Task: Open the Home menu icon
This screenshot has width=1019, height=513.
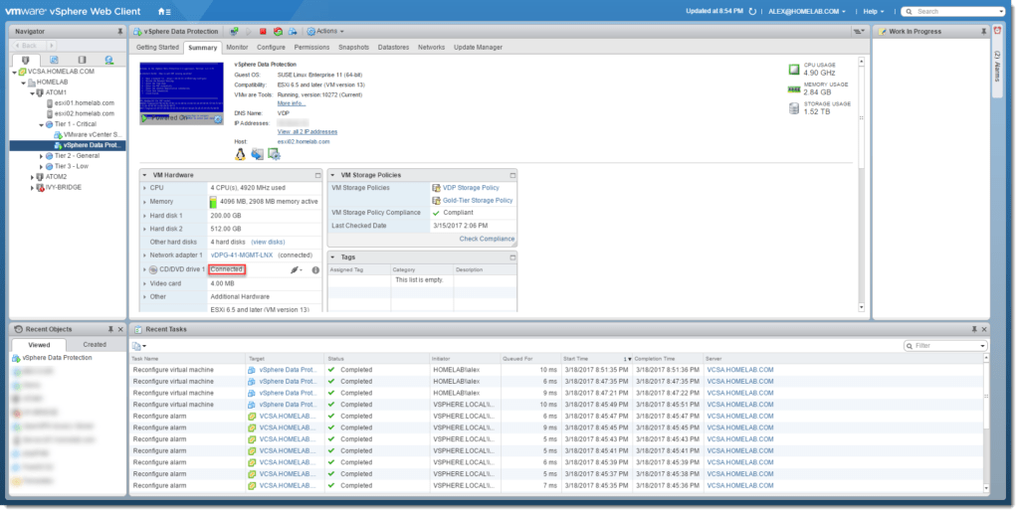Action: click(x=164, y=12)
